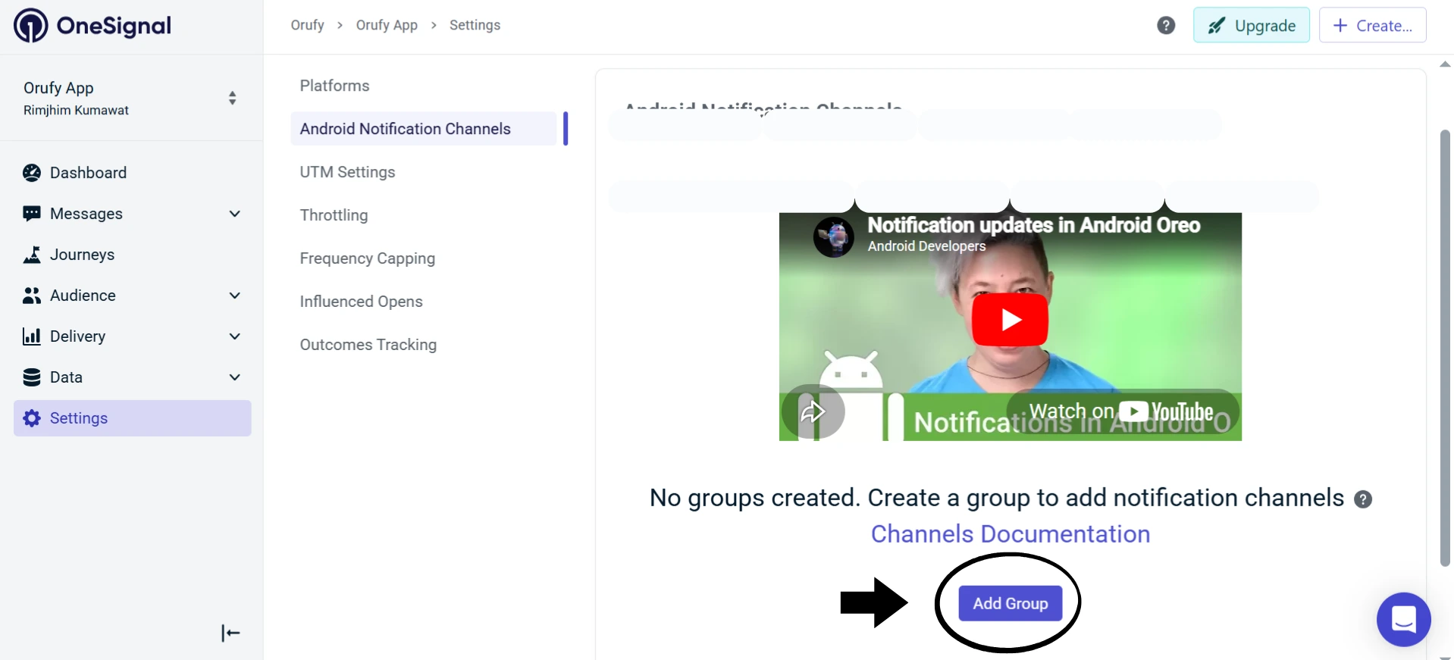
Task: Open the help question mark icon in header
Action: 1166,26
